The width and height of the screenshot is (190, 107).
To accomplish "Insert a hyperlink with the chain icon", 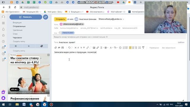I will [x=88, y=48].
